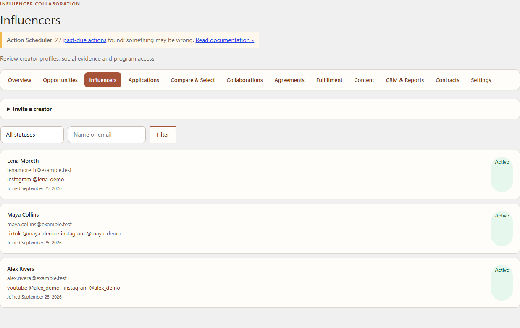Switch to the Opportunities tab

[x=60, y=80]
